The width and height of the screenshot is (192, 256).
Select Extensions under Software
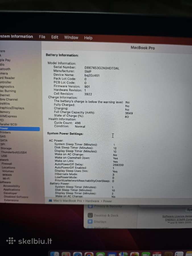(x=11, y=200)
